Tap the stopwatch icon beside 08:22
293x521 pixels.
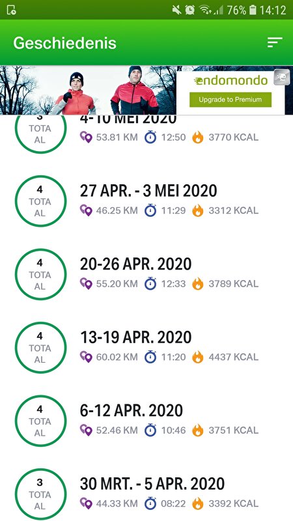150,503
